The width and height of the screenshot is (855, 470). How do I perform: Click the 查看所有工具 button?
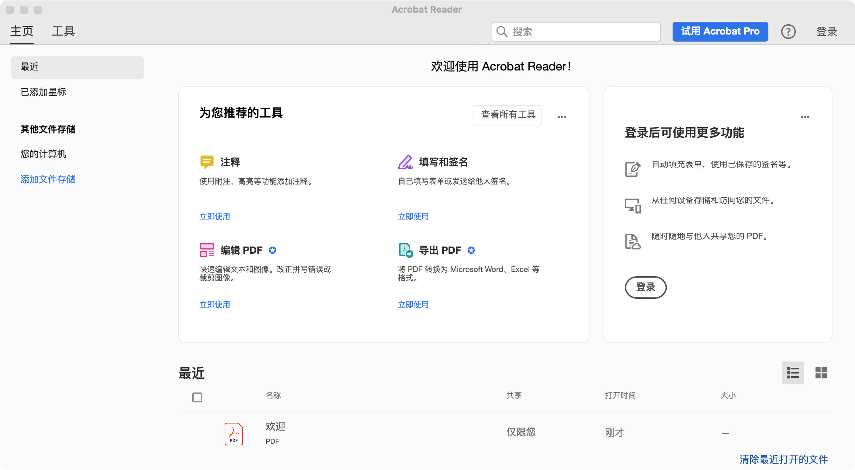[x=507, y=115]
